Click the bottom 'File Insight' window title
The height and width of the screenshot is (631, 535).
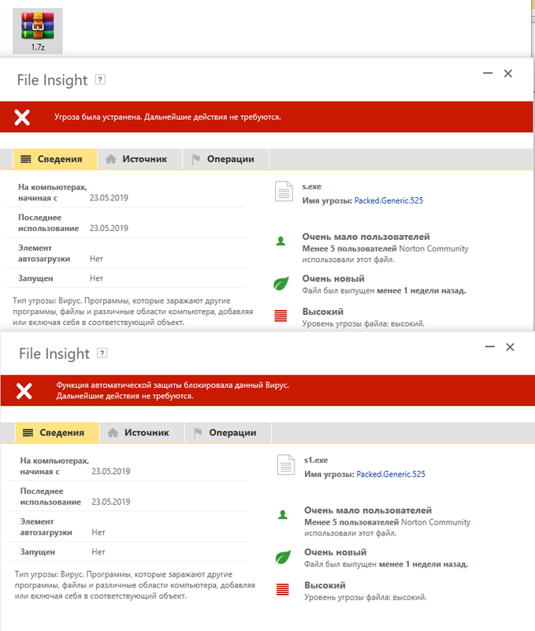tap(54, 353)
